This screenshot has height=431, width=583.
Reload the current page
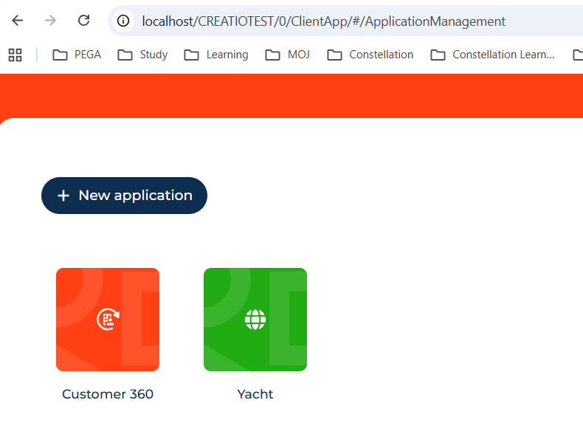point(84,21)
